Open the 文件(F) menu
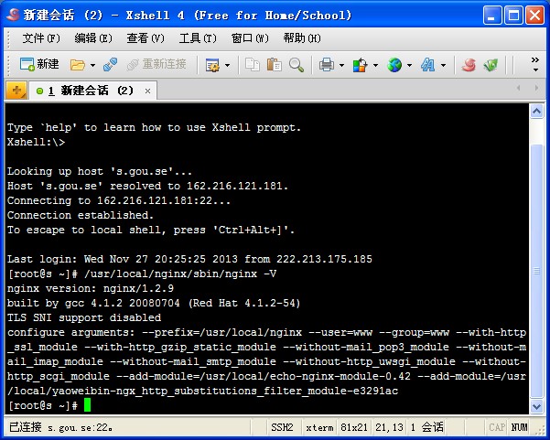550x440 pixels. click(40, 38)
